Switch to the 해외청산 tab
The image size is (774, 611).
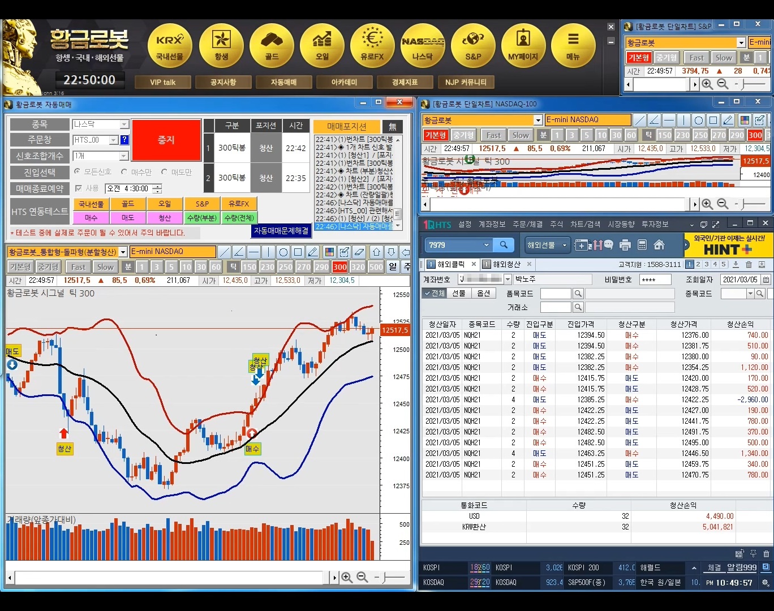coord(506,264)
